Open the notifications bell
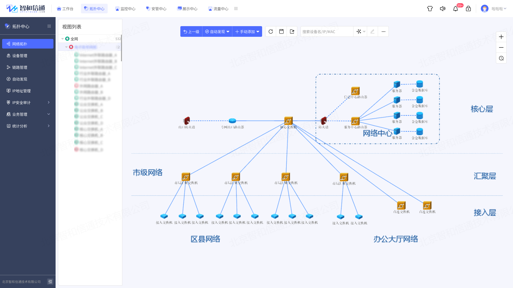 pyautogui.click(x=456, y=9)
